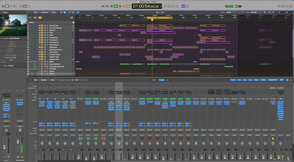Click the purple instrument icon in Mixer strip

80,139
